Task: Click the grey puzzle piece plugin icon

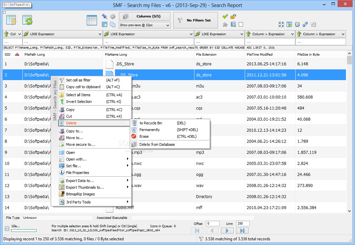Action: (225, 24)
